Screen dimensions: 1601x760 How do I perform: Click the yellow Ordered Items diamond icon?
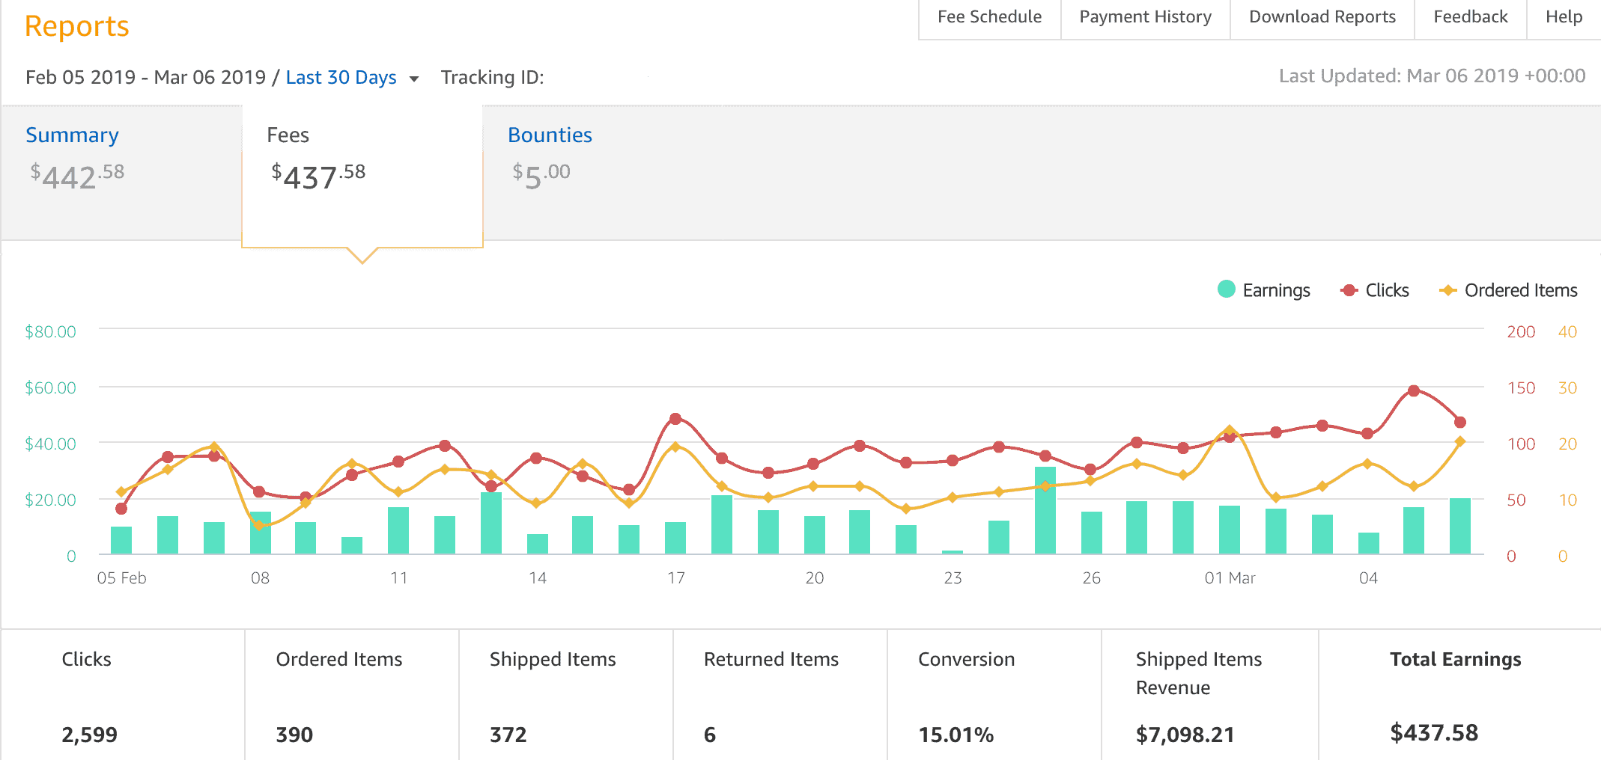(1448, 290)
